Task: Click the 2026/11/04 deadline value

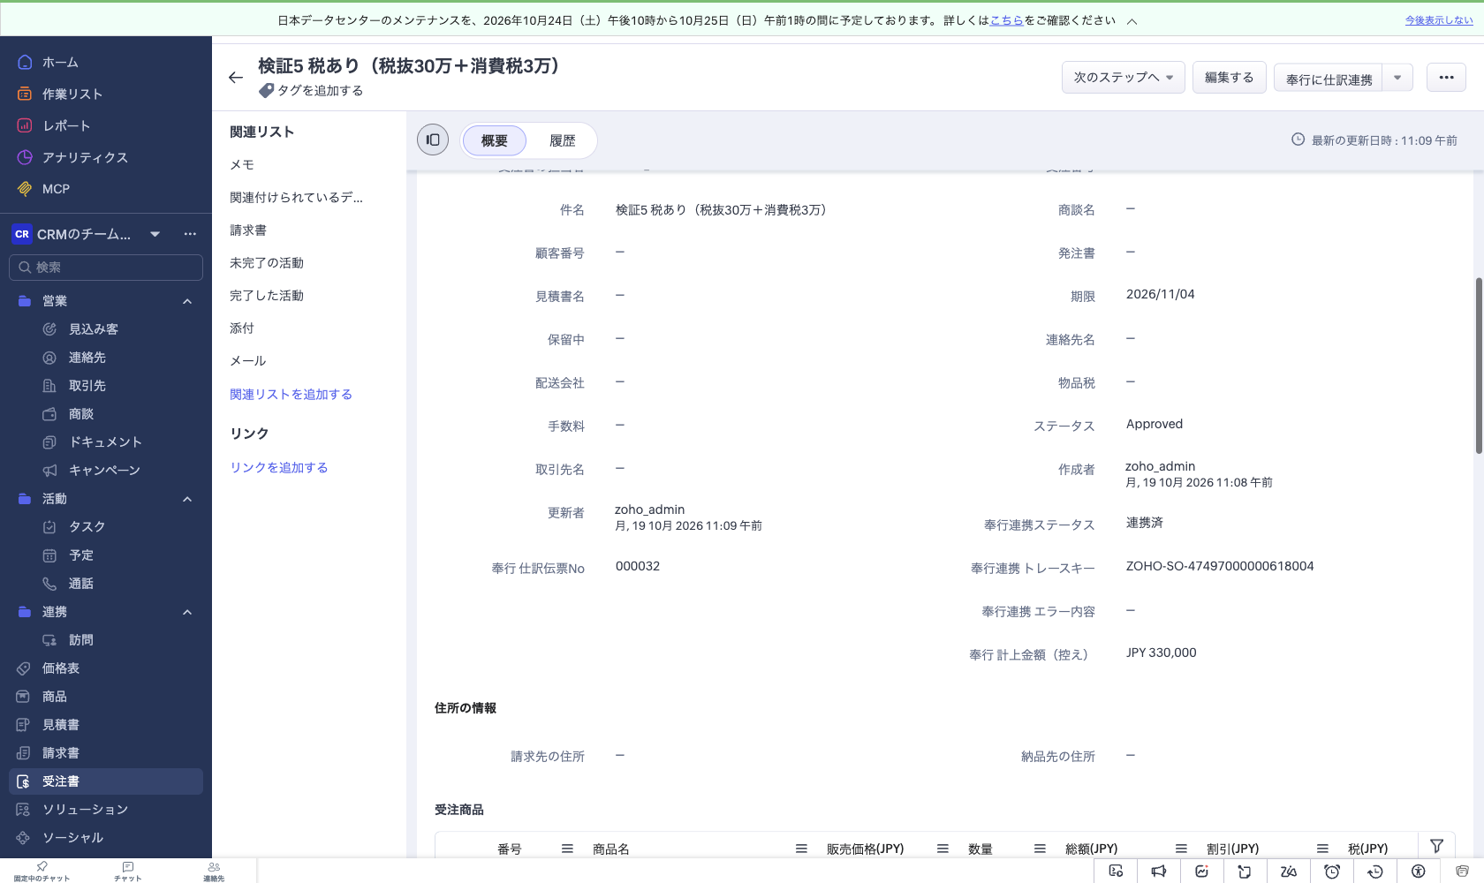Action: coord(1161,294)
